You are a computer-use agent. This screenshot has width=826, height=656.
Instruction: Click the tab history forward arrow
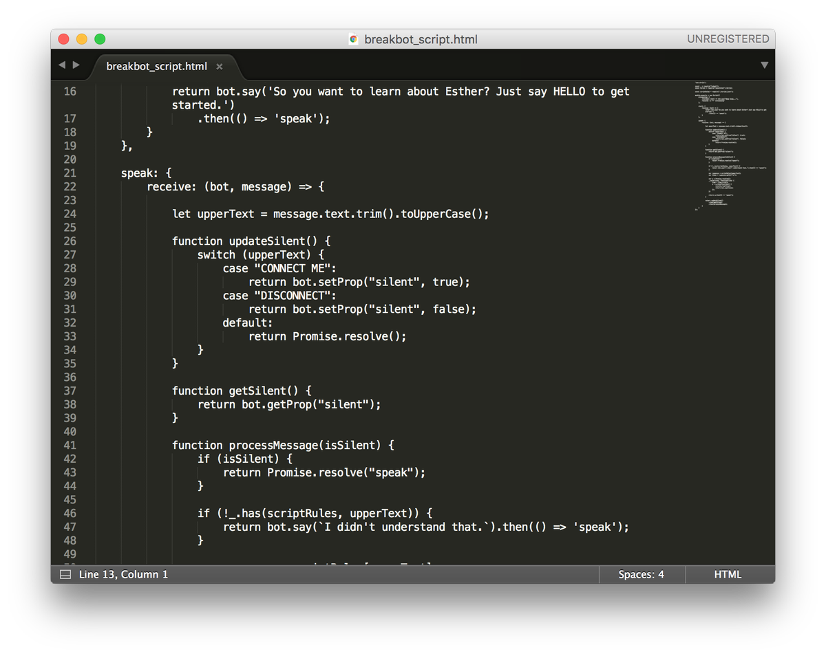(x=76, y=65)
